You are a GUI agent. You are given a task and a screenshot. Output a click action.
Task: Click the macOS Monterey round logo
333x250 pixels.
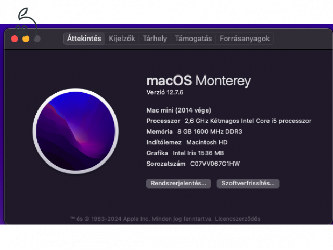pyautogui.click(x=75, y=131)
